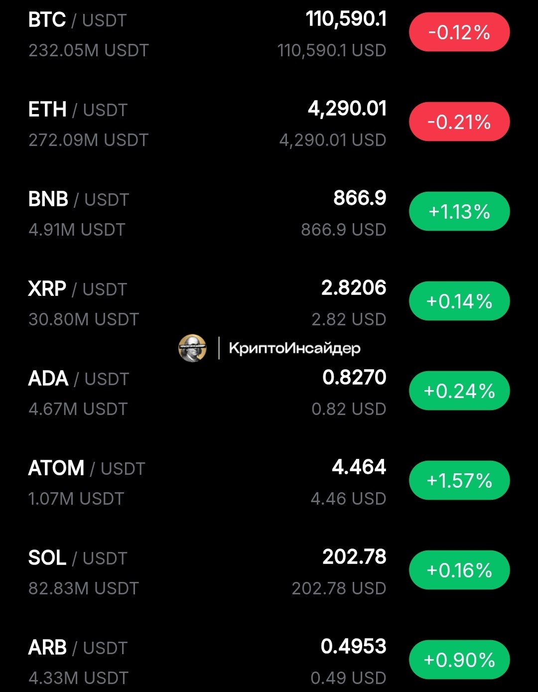Click the ETH price 4,290.01
The height and width of the screenshot is (692, 538).
(x=347, y=109)
